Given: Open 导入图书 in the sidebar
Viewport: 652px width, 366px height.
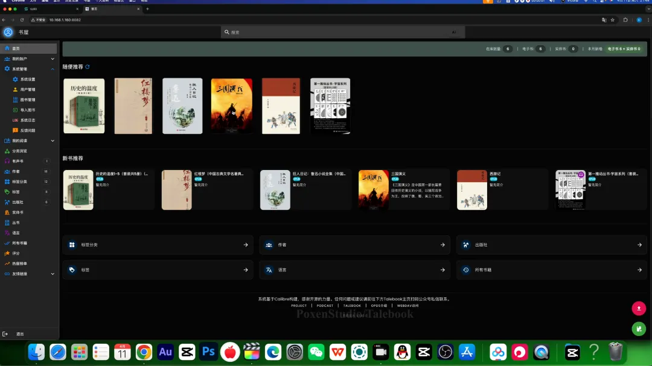Looking at the screenshot, I should point(29,110).
